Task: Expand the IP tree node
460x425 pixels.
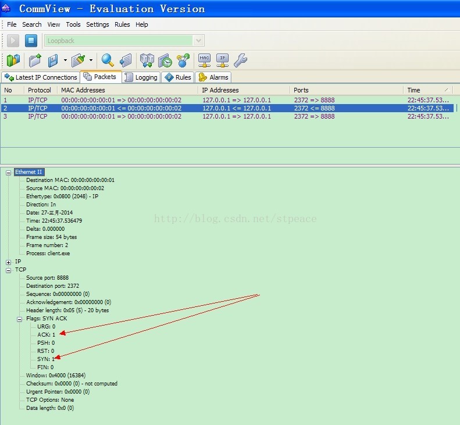Action: (x=9, y=262)
